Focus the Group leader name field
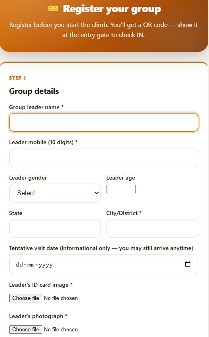The height and width of the screenshot is (337, 209). point(104,122)
